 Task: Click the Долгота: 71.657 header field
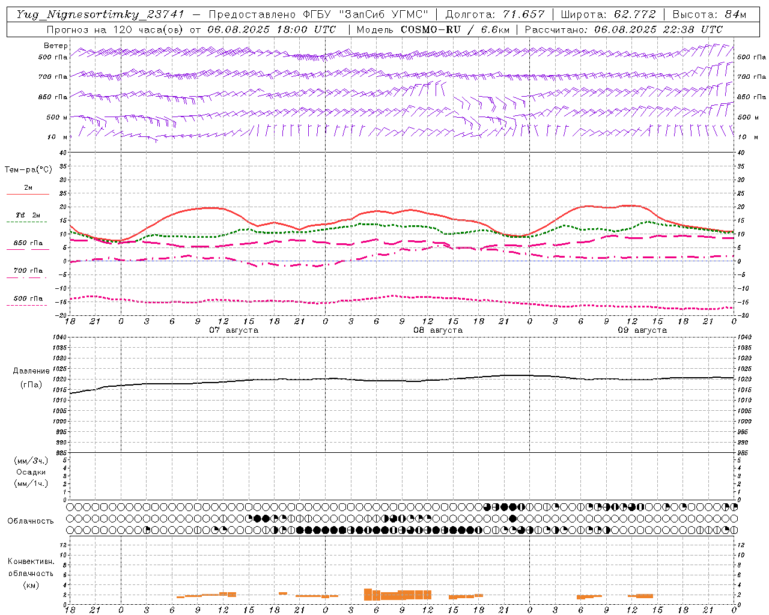coord(495,14)
